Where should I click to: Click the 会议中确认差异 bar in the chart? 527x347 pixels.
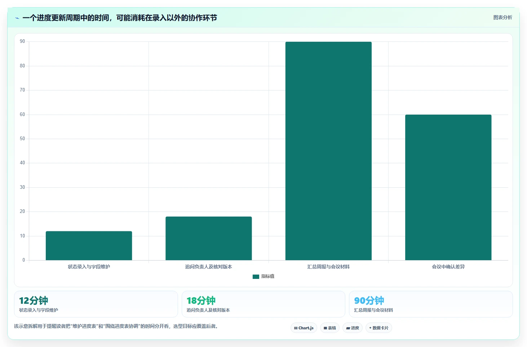tap(448, 187)
